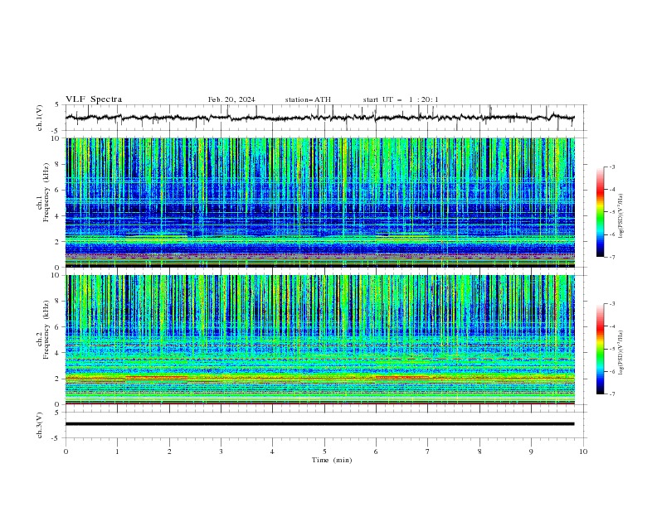This screenshot has height=507, width=657.
Task: Click time axis tick label '7'
Action: tap(428, 451)
